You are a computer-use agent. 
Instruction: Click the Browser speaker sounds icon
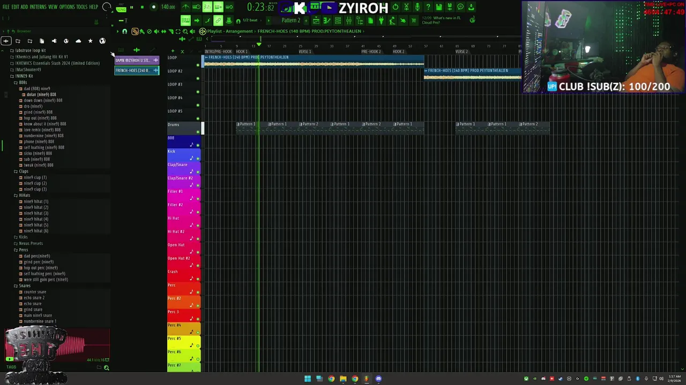pos(54,41)
